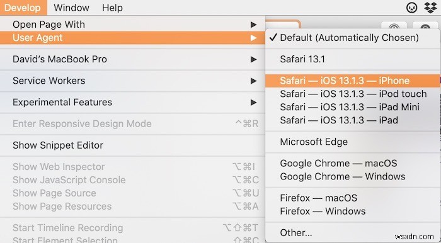Expand the Open Page With submenu arrow

[x=253, y=25]
